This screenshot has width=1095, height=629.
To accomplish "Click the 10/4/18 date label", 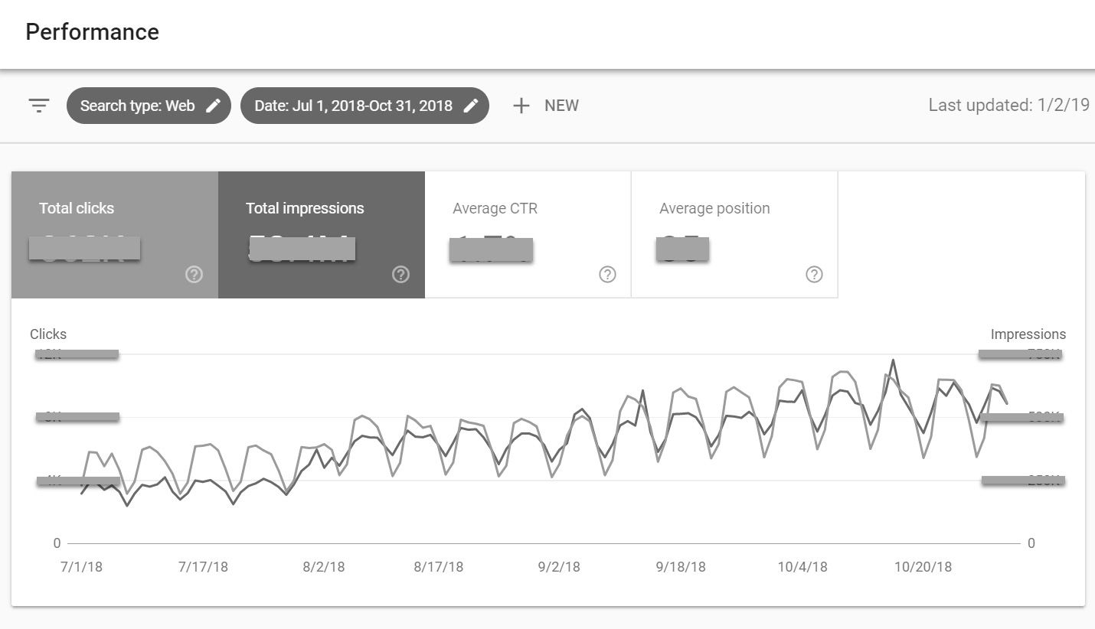I will pos(802,567).
